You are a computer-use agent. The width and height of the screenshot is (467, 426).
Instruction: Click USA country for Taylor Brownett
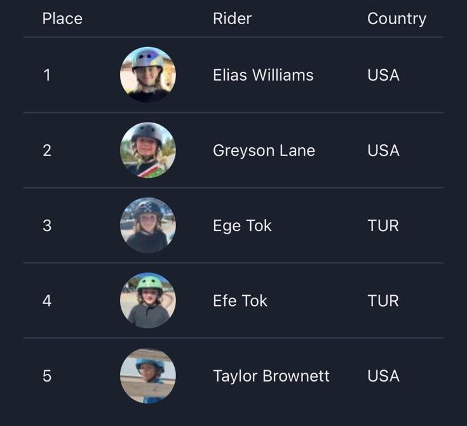[x=383, y=376]
